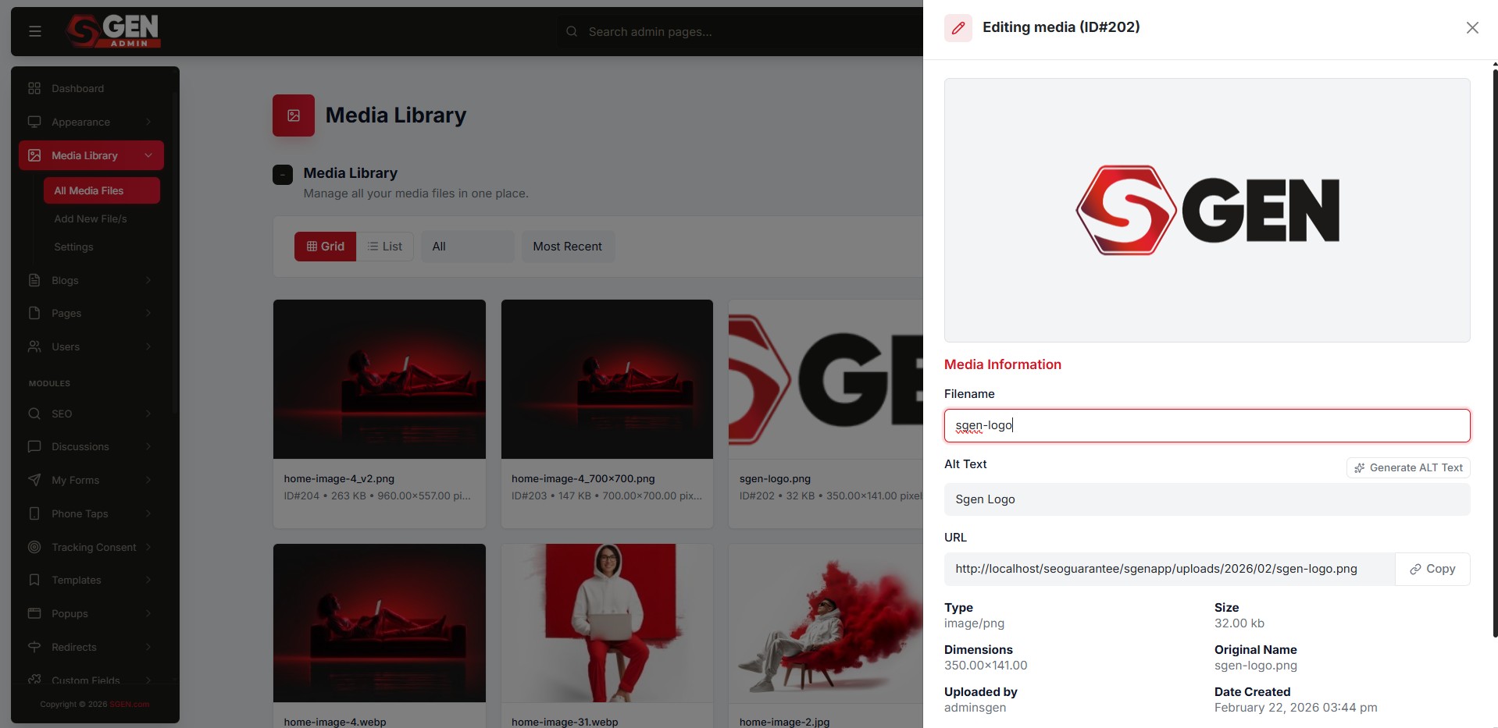Click the Filename input field
This screenshot has height=728, width=1498.
coord(1207,426)
